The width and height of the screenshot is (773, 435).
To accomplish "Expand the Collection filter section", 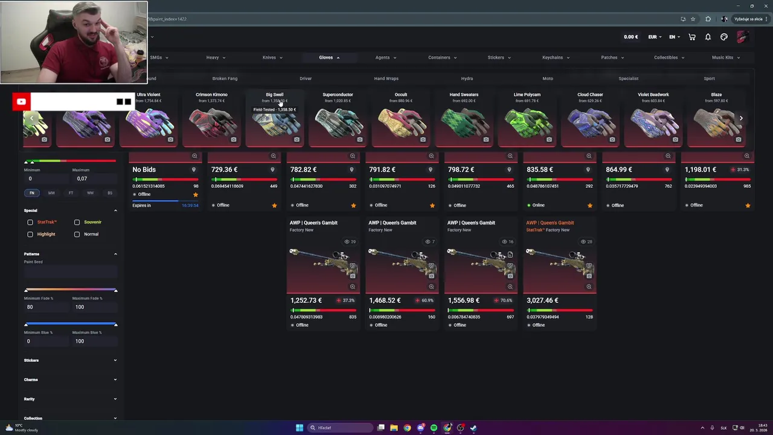I will click(x=70, y=418).
